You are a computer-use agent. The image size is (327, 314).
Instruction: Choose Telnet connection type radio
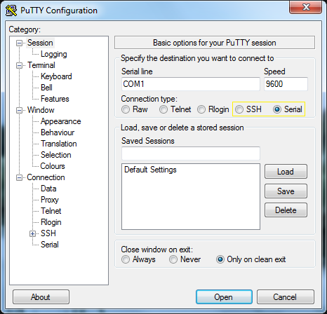(163, 109)
